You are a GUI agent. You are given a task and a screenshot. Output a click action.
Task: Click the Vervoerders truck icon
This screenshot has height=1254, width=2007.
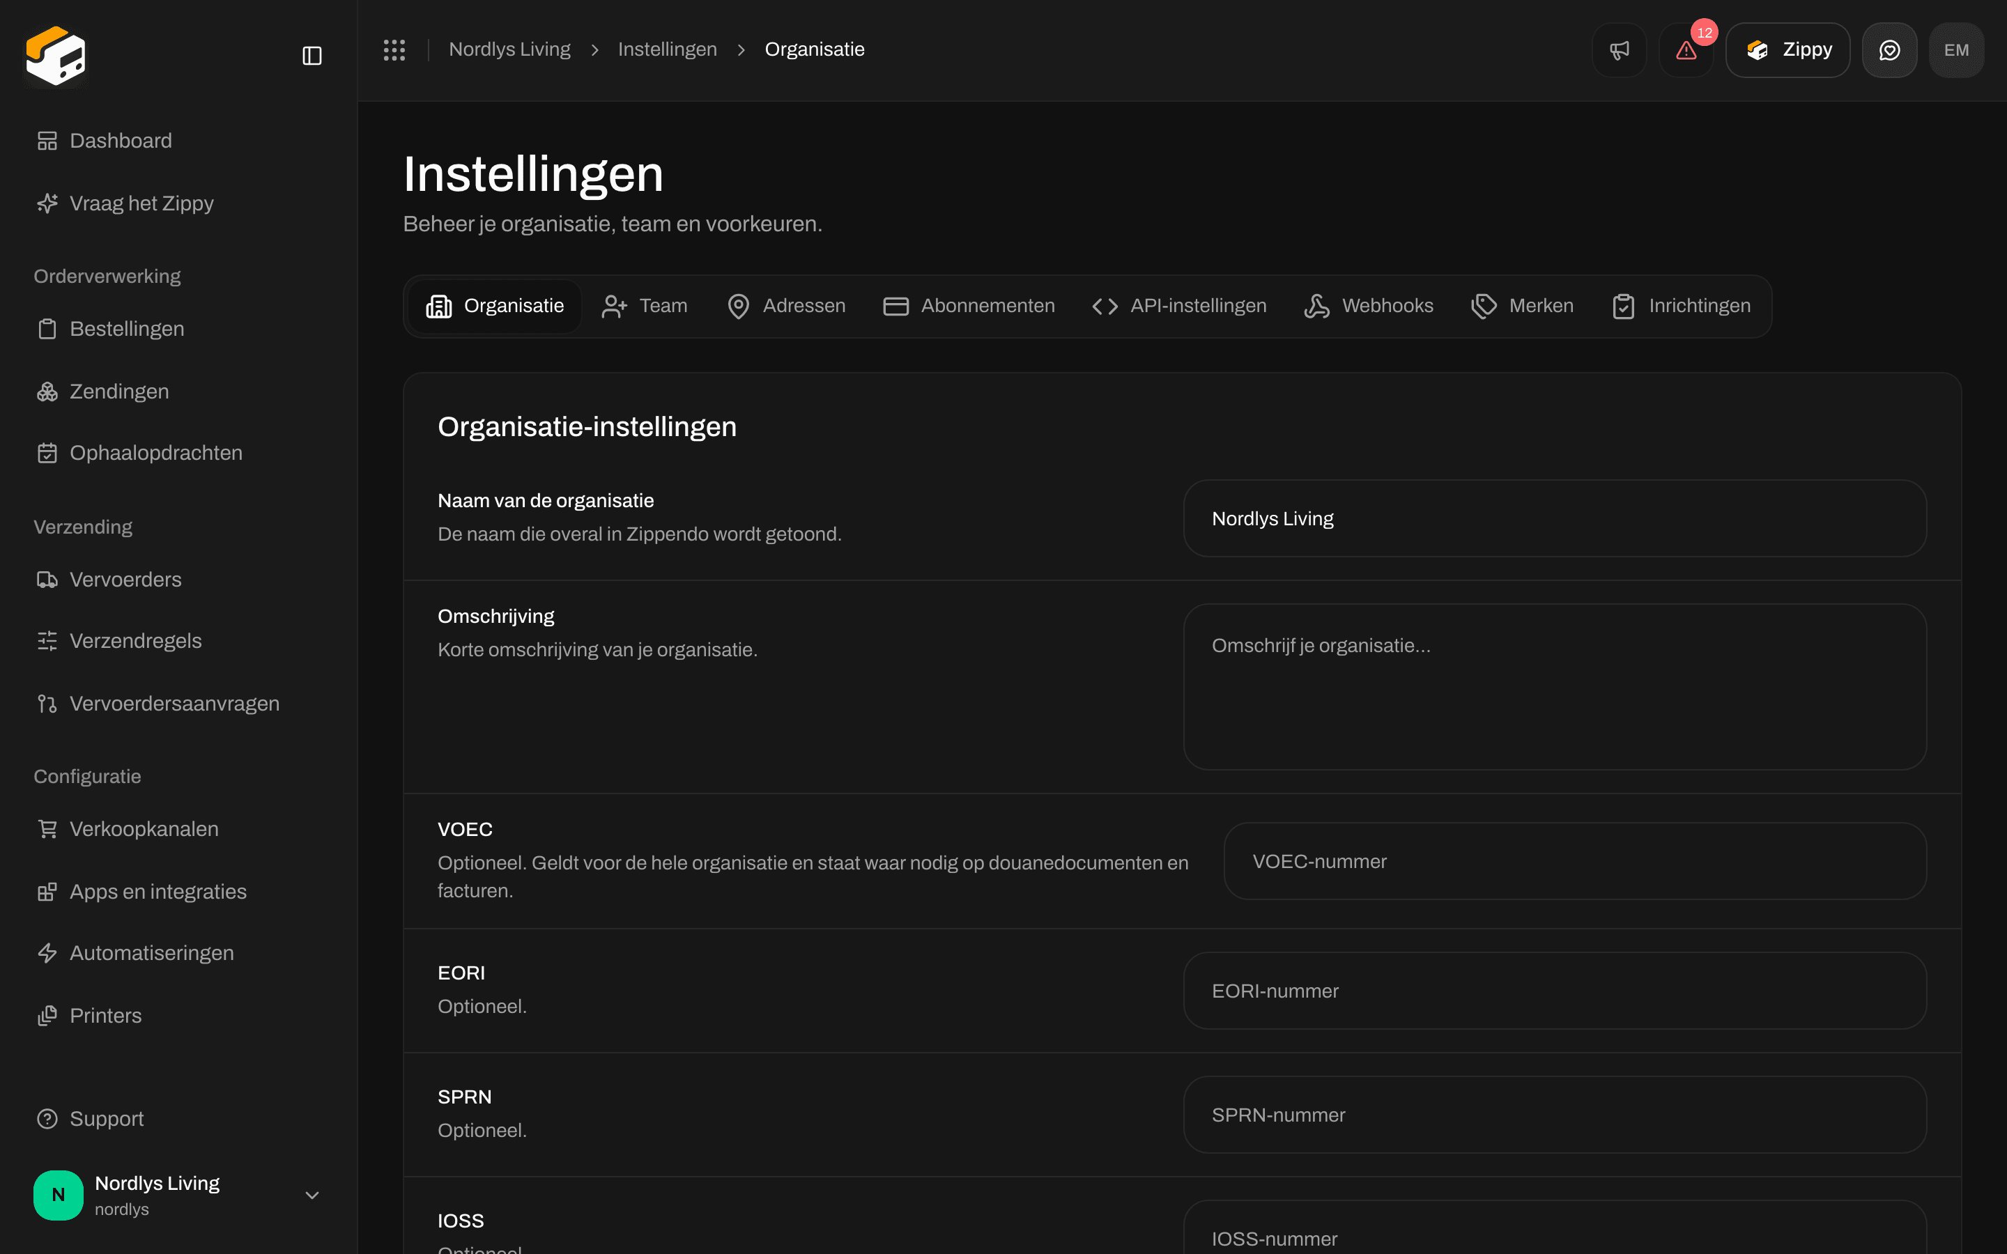pyautogui.click(x=47, y=580)
